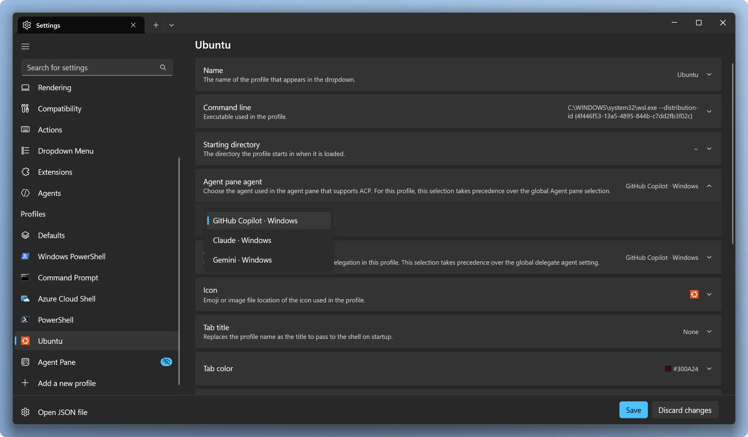Click the PowerShell profile icon
Viewport: 748px width, 437px height.
(25, 320)
